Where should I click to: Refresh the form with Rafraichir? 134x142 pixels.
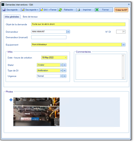67,10
